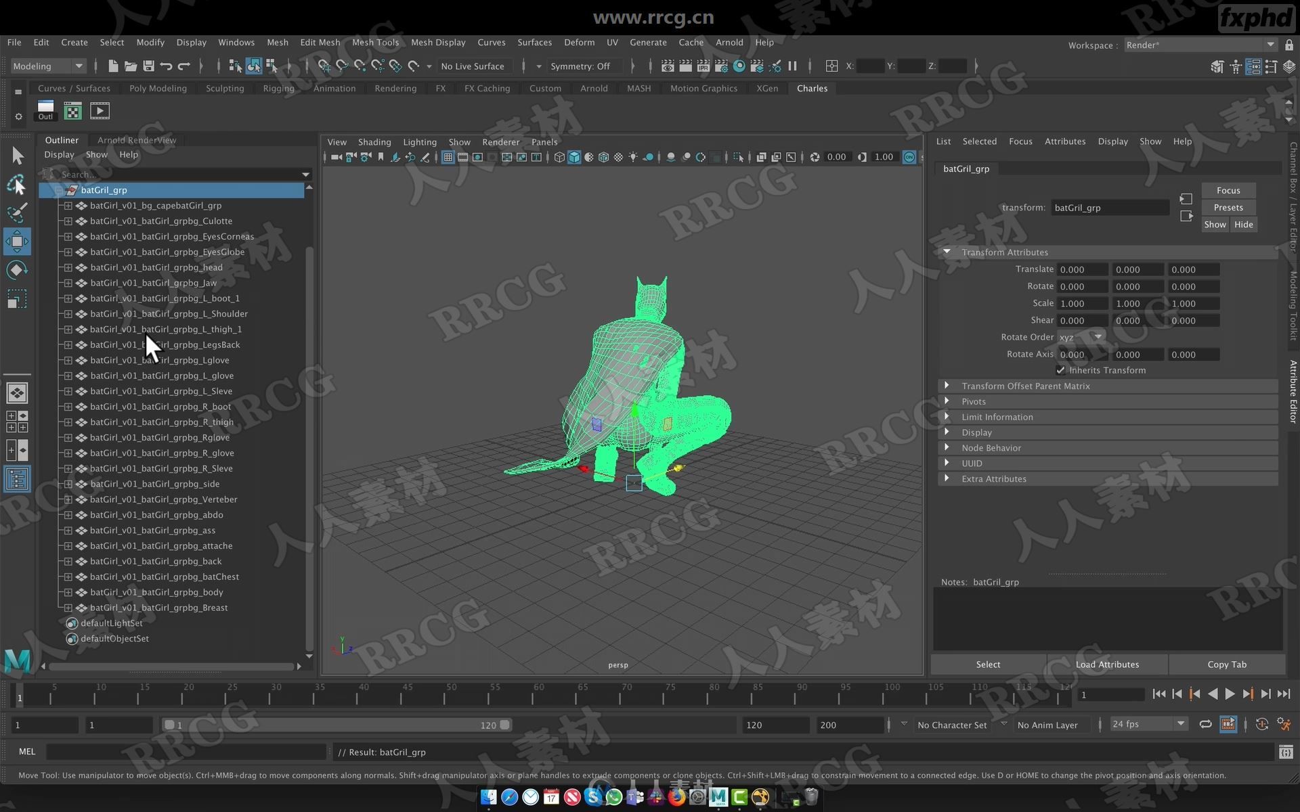Click the MEL command line input
1300x812 pixels.
(187, 752)
